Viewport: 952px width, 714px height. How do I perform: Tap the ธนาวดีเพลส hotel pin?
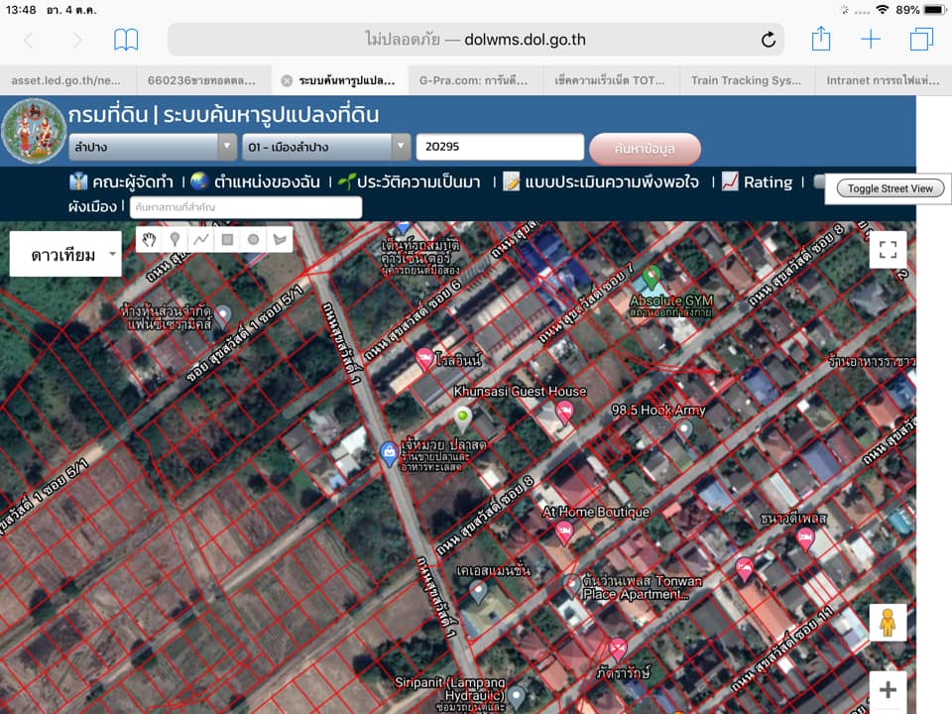[x=805, y=539]
